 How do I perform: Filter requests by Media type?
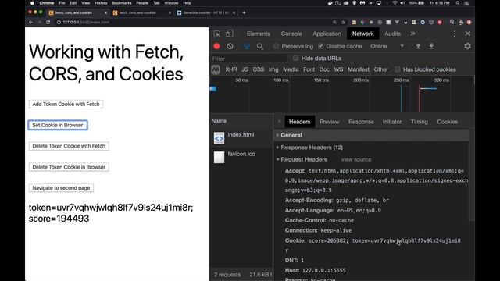[x=291, y=69]
